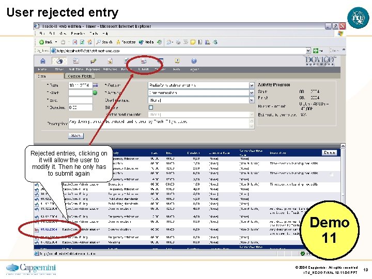The height and width of the screenshot is (279, 372).
Task: Click Submit navigation icon
Action: [144, 61]
